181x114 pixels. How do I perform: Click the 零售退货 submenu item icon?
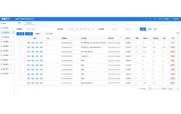click(x=2, y=37)
